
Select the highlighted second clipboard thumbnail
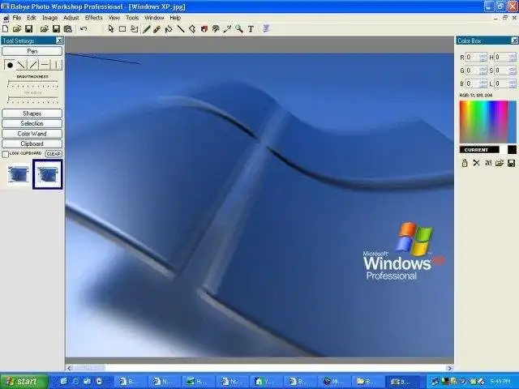pos(48,174)
